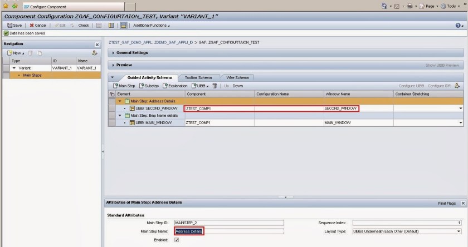Add a new Main Step
This screenshot has height=247, width=468.
coord(124,86)
